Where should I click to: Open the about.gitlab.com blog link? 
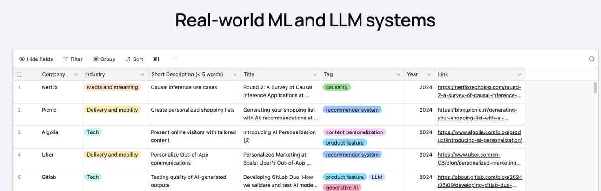pyautogui.click(x=480, y=181)
